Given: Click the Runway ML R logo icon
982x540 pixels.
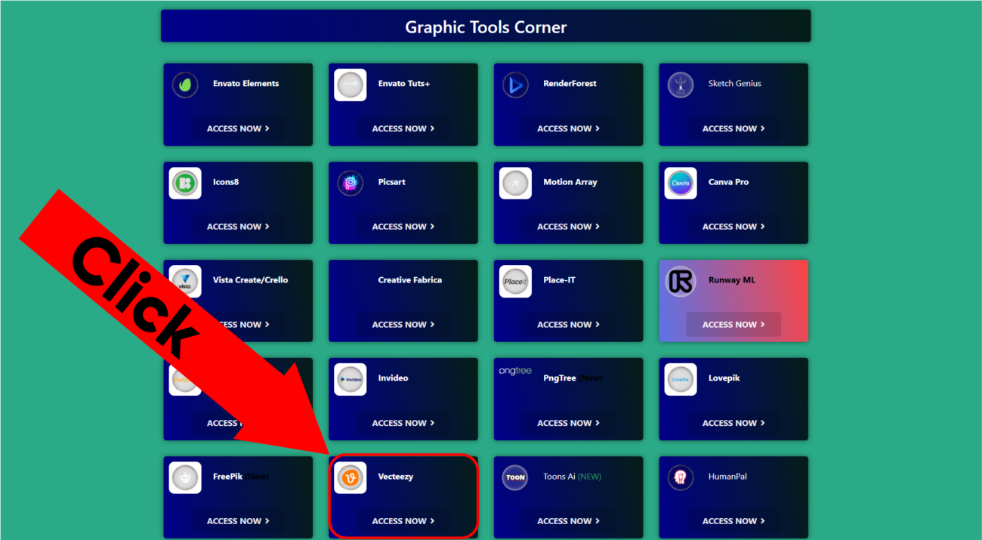Looking at the screenshot, I should pos(681,281).
